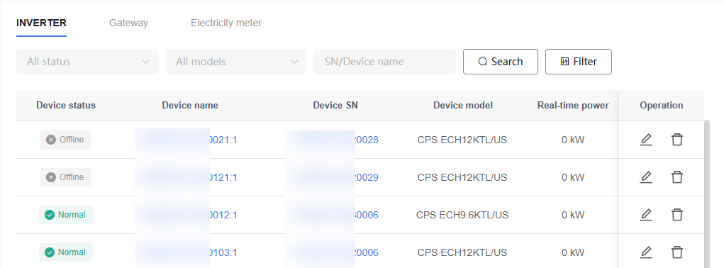724x268 pixels.
Task: Switch to the Electricity meter tab
Action: 226,23
